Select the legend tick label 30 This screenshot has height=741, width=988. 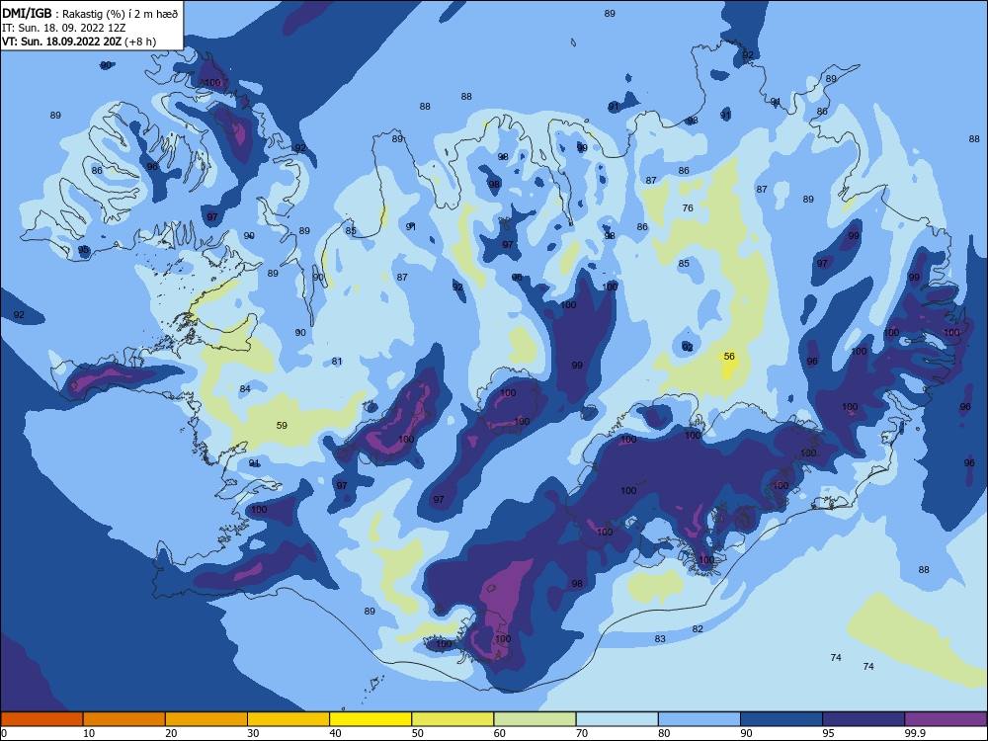[253, 733]
